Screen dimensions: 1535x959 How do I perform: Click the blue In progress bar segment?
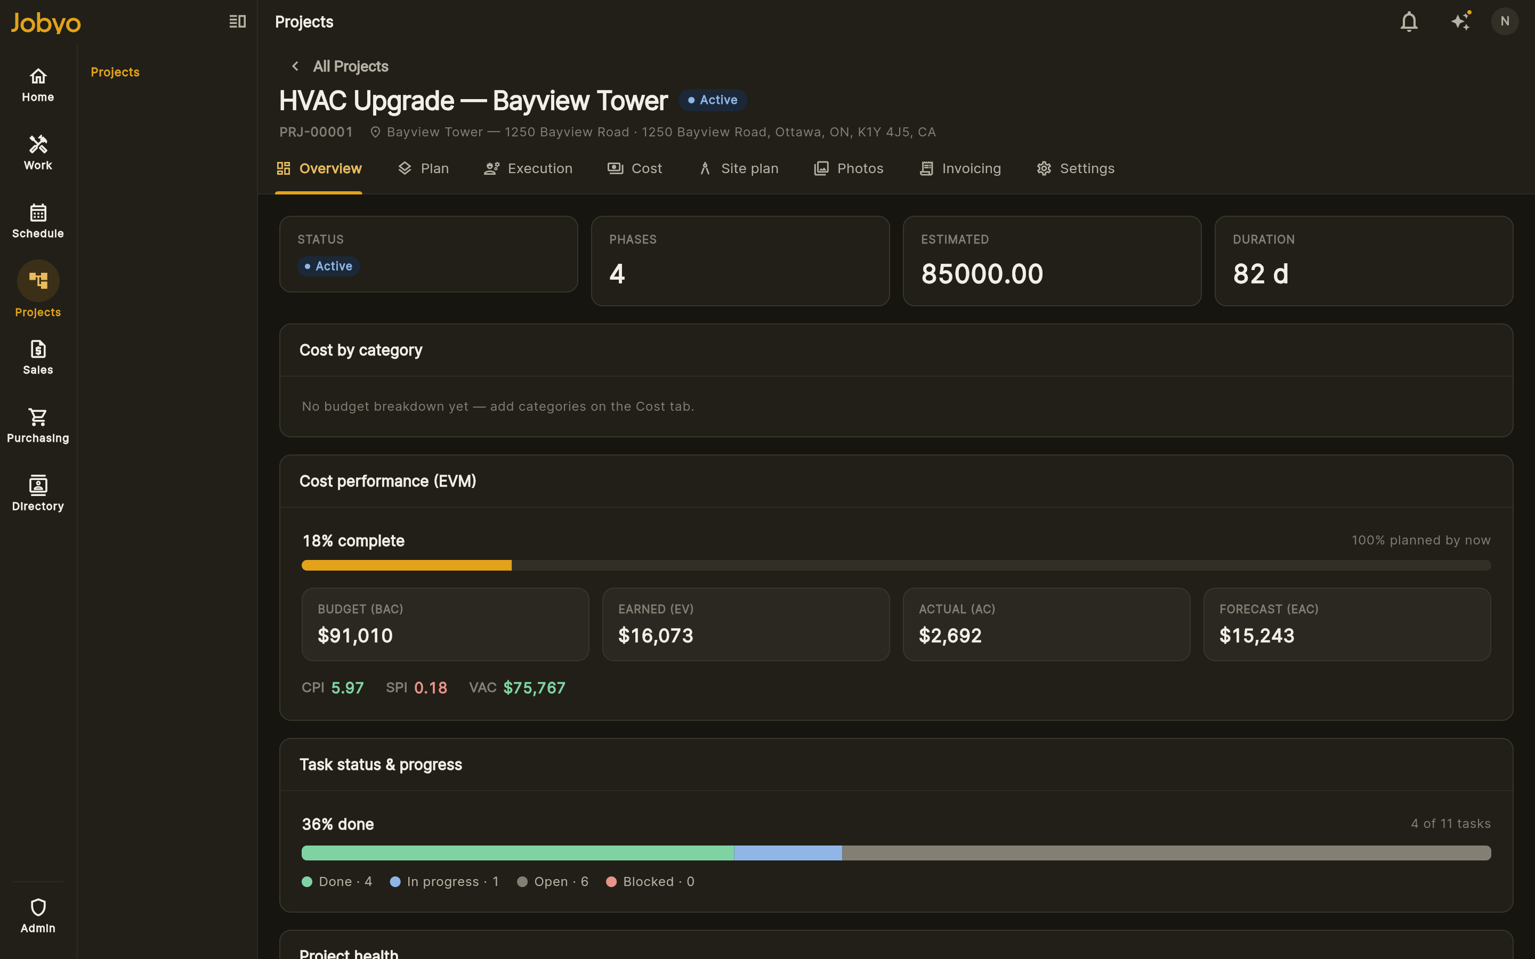pyautogui.click(x=788, y=853)
